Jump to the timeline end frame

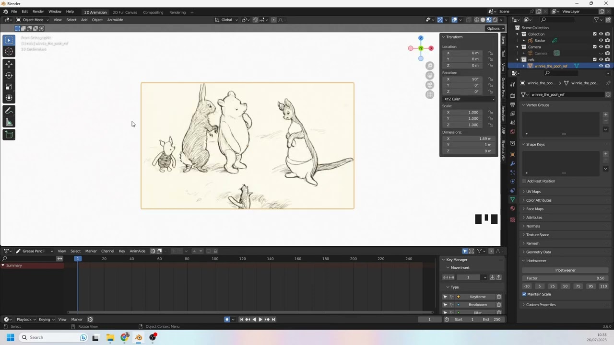(x=273, y=320)
